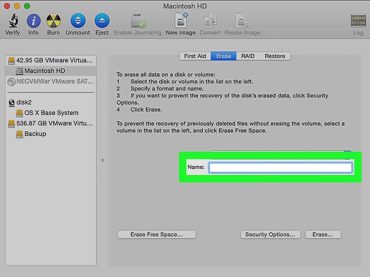370x277 pixels.
Task: Click the Eject toolbar icon
Action: (x=102, y=21)
